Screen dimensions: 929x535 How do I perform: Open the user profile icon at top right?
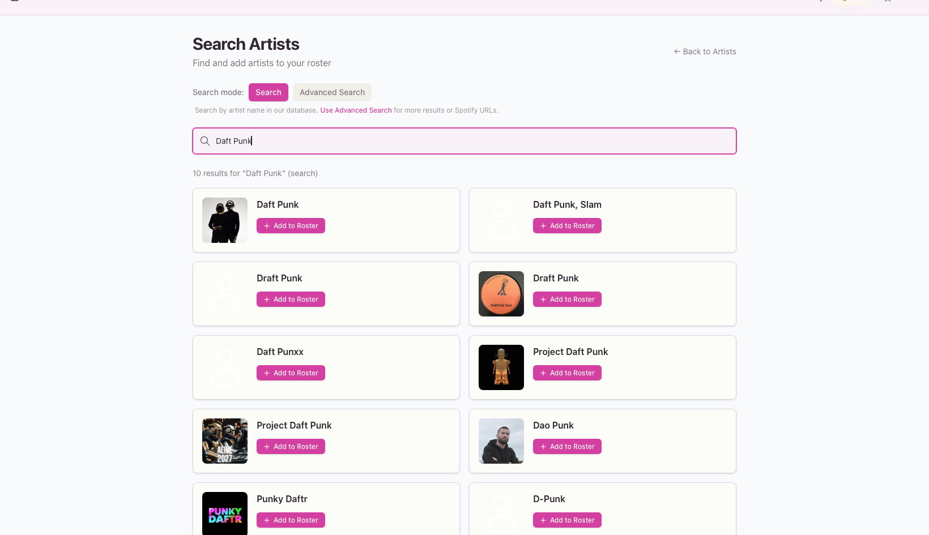(887, 1)
